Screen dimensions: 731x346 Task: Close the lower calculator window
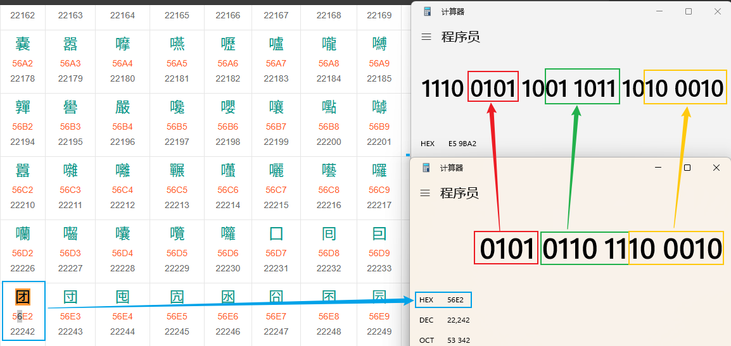coord(716,168)
